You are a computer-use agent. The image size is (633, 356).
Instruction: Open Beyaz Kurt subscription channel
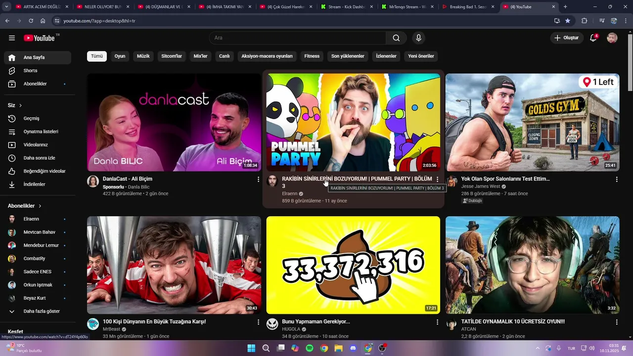(x=38, y=298)
